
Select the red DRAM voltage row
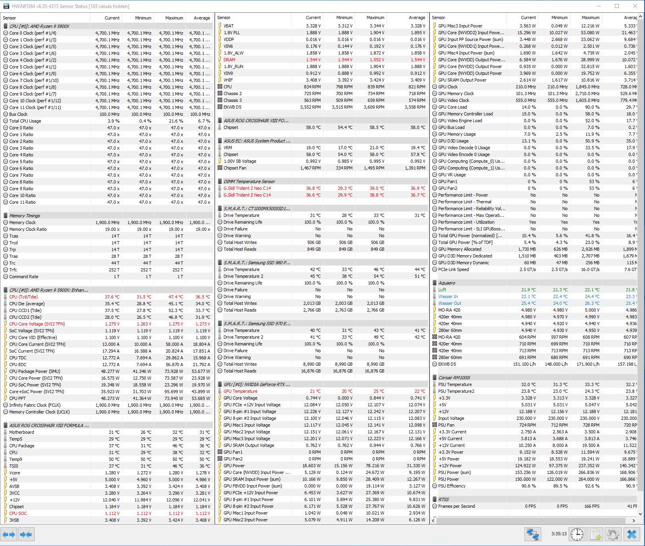click(x=321, y=60)
